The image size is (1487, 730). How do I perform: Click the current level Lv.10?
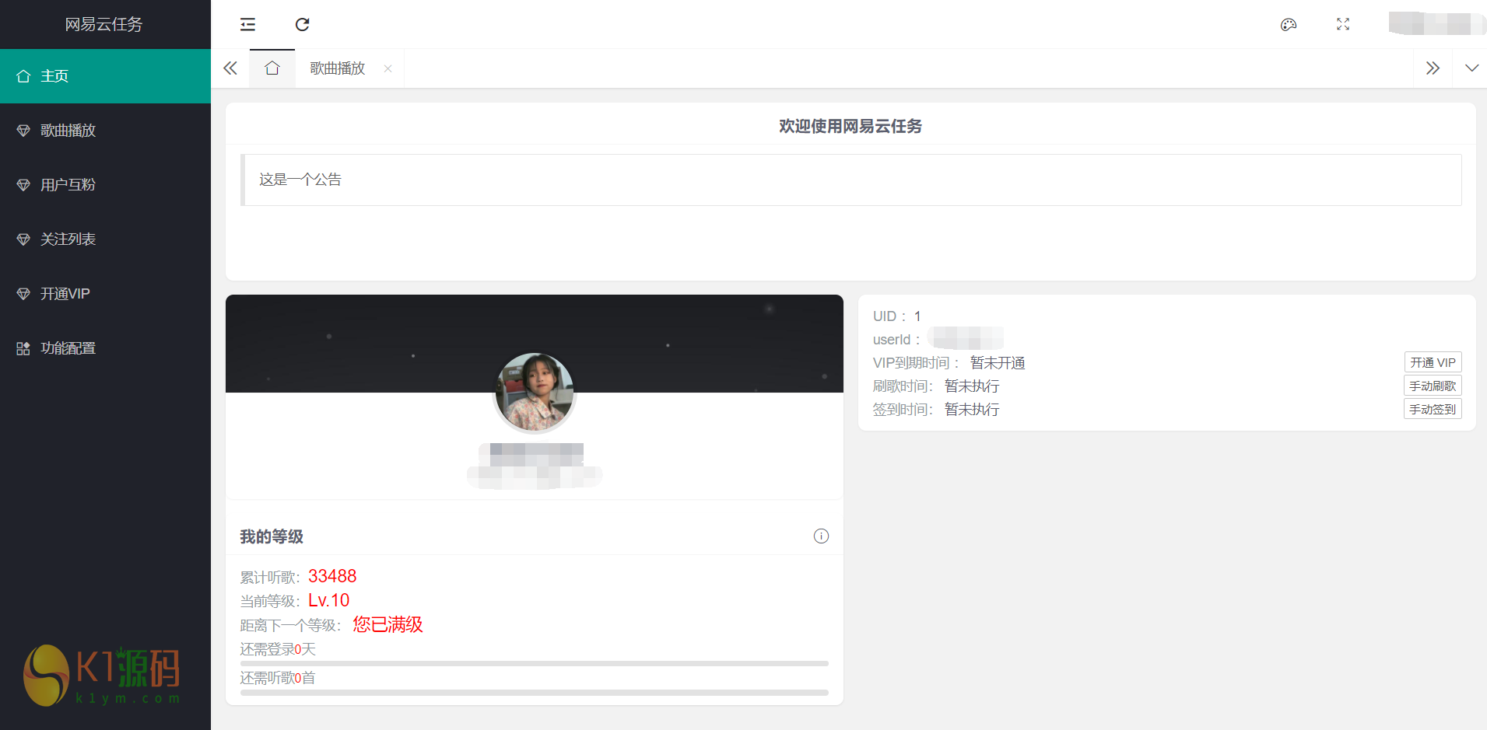click(328, 600)
